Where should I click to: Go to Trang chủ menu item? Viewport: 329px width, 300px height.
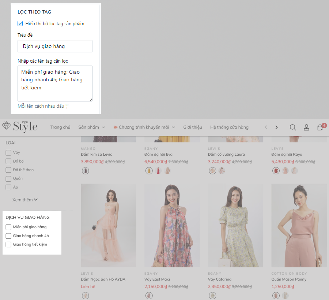pos(60,127)
